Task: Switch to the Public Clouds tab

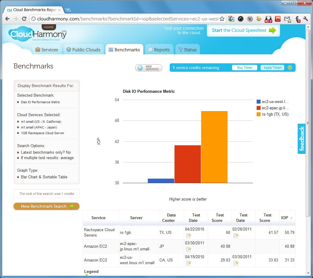Action: point(83,50)
